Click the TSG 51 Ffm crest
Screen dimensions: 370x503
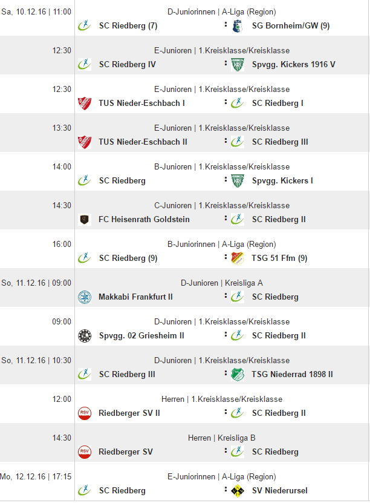[237, 258]
